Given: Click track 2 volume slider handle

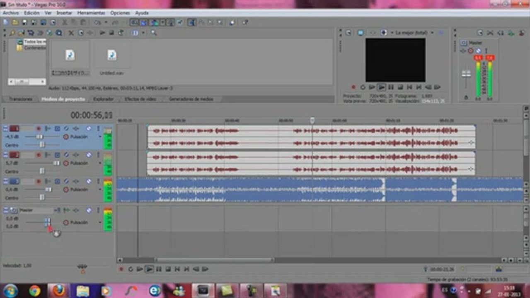Looking at the screenshot, I should click(56, 163).
